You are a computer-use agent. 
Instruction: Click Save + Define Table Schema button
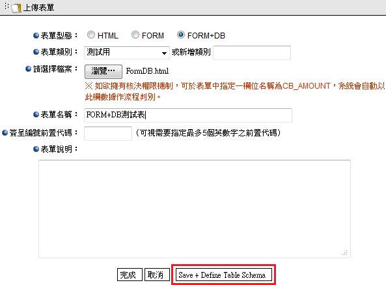[x=224, y=275]
